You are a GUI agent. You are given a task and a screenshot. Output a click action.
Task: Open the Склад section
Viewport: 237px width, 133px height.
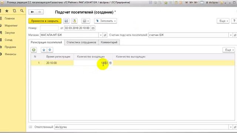click(8, 40)
